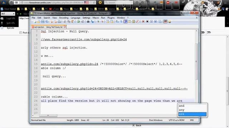Viewport: 229px width, 128px height.
Task: Click the scroll-up arrow of the editor scrollbar
Action: click(x=196, y=31)
